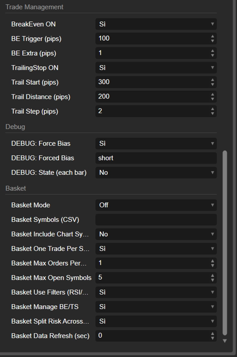Increase BE Trigger pips value
Screen dimensions: 237x357
[213, 36]
